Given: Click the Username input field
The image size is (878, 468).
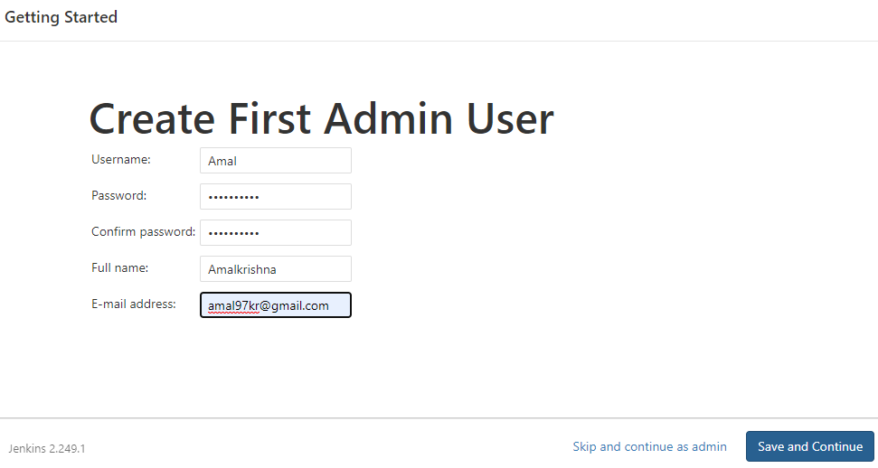Looking at the screenshot, I should click(x=276, y=161).
